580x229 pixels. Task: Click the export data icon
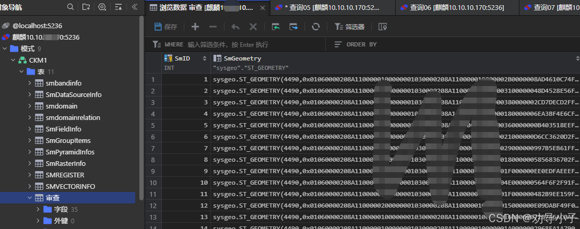[x=294, y=27]
